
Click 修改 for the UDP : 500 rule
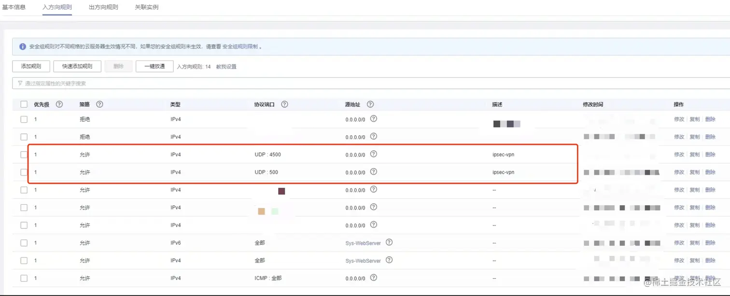(x=679, y=172)
